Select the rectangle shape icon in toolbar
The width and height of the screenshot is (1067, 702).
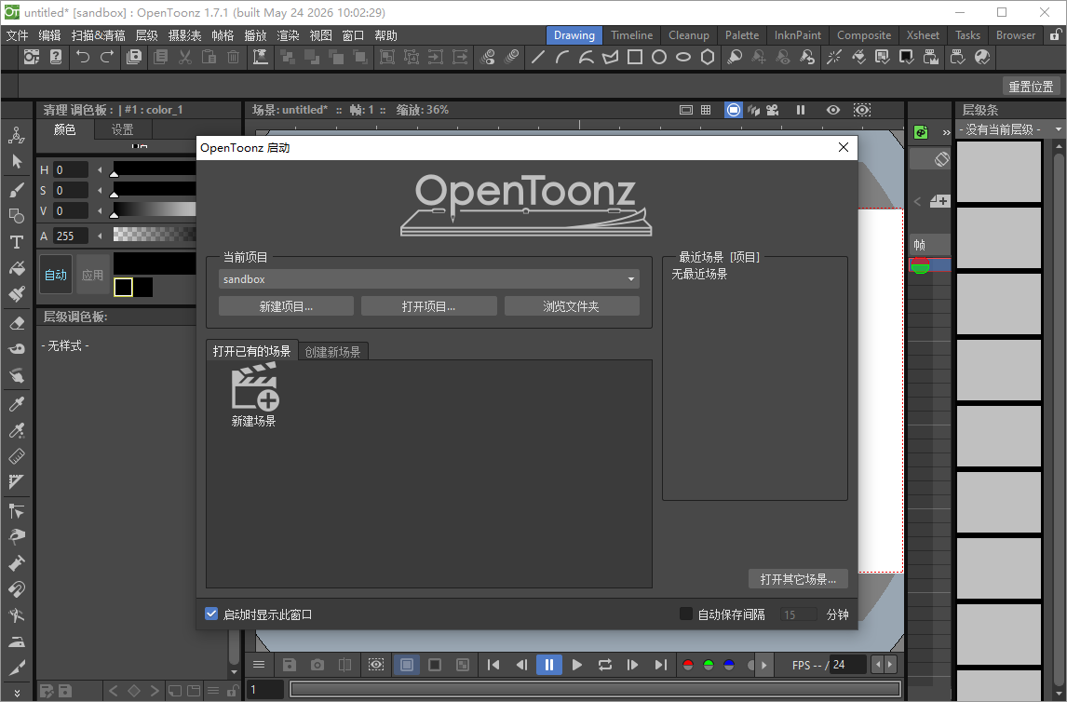tap(635, 57)
